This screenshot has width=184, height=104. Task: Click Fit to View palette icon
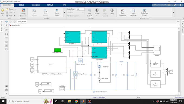[x=6, y=34]
